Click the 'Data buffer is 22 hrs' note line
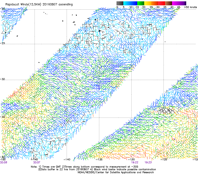The height and width of the screenshot is (174, 198). coord(97,169)
